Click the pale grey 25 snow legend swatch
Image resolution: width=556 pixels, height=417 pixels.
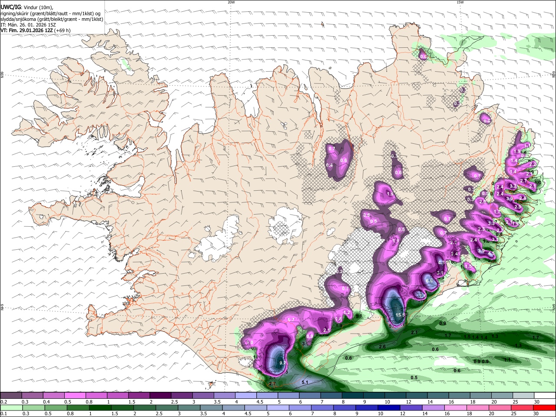coord(523,396)
